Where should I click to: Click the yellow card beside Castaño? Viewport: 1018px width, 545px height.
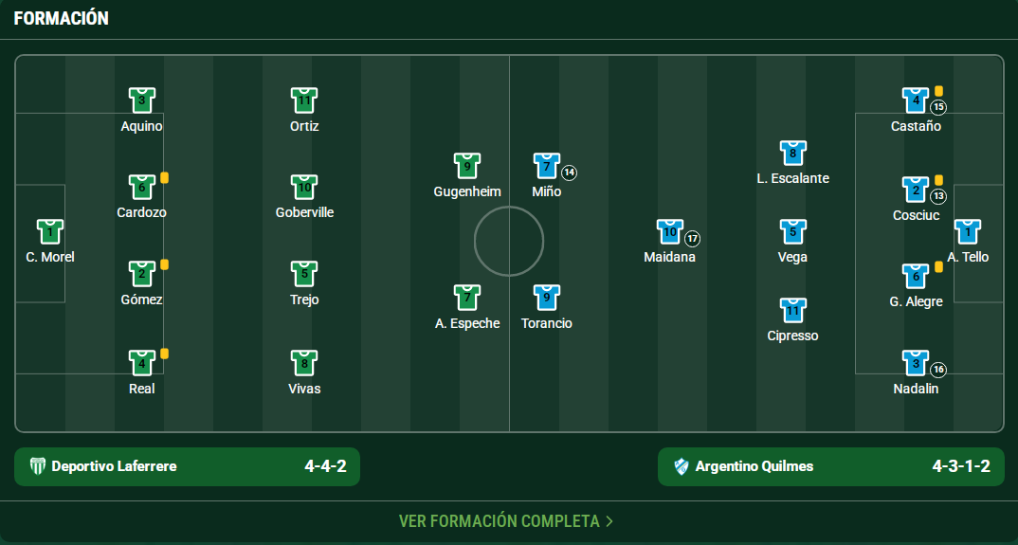point(938,91)
